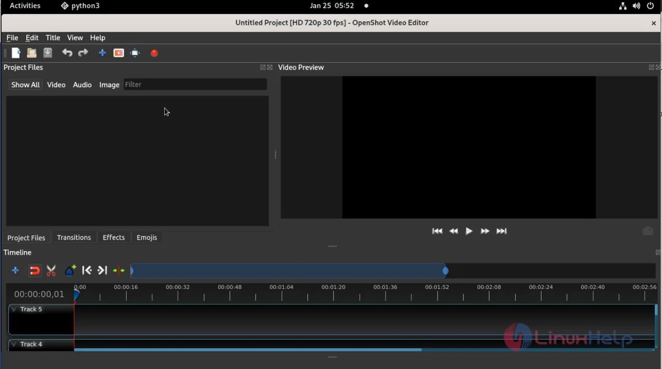This screenshot has height=369, width=662.
Task: Open the Edit menu
Action: pyautogui.click(x=32, y=38)
